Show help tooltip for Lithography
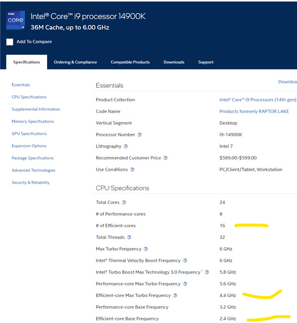This screenshot has width=297, height=323. click(x=126, y=146)
